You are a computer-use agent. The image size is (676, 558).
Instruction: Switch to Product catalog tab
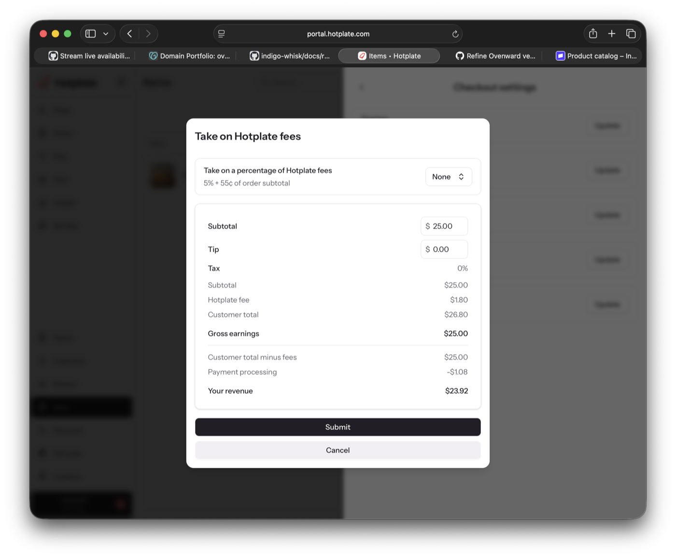[596, 56]
